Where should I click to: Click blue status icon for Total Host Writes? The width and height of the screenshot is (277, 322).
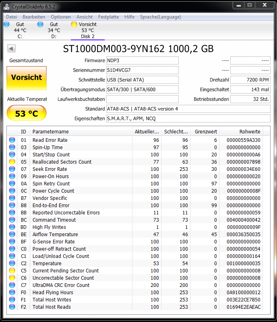pyautogui.click(x=12, y=299)
